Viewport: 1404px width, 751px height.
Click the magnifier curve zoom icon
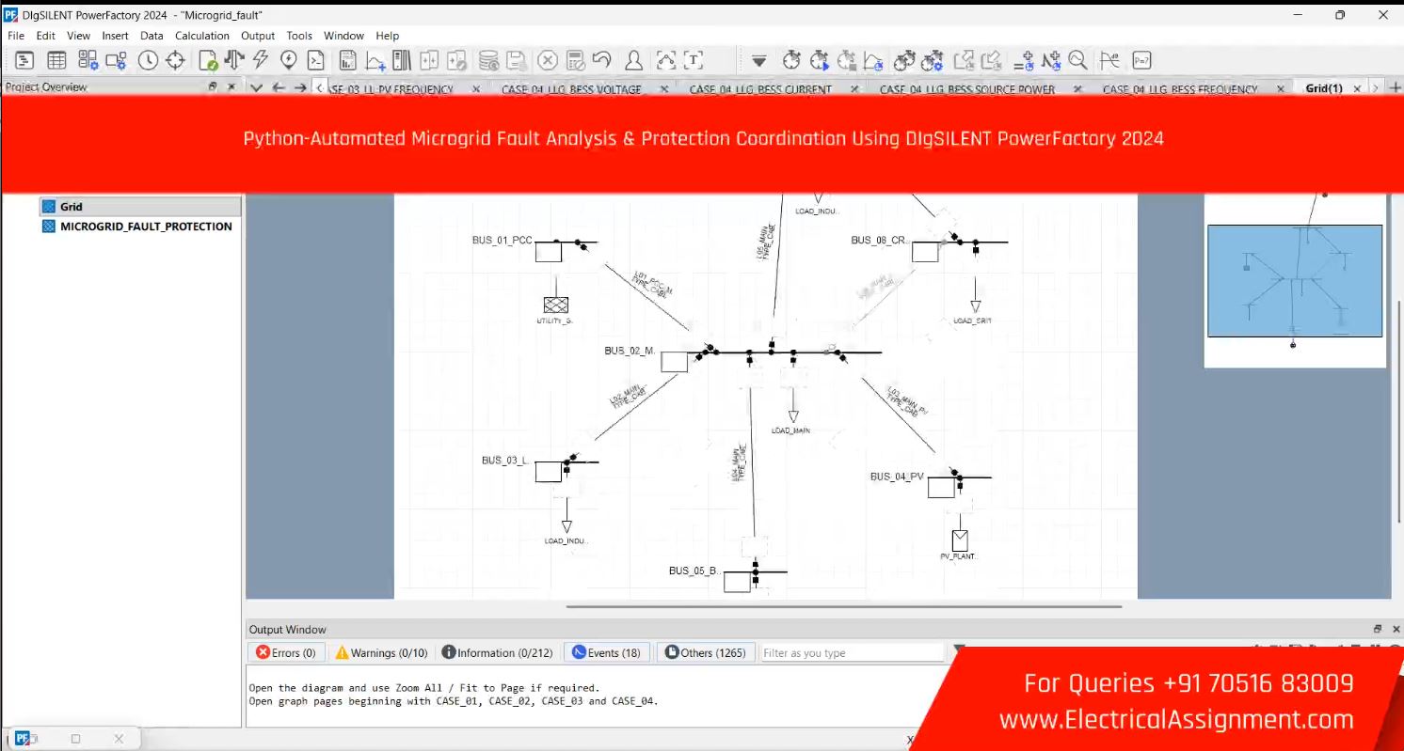[x=1078, y=60]
